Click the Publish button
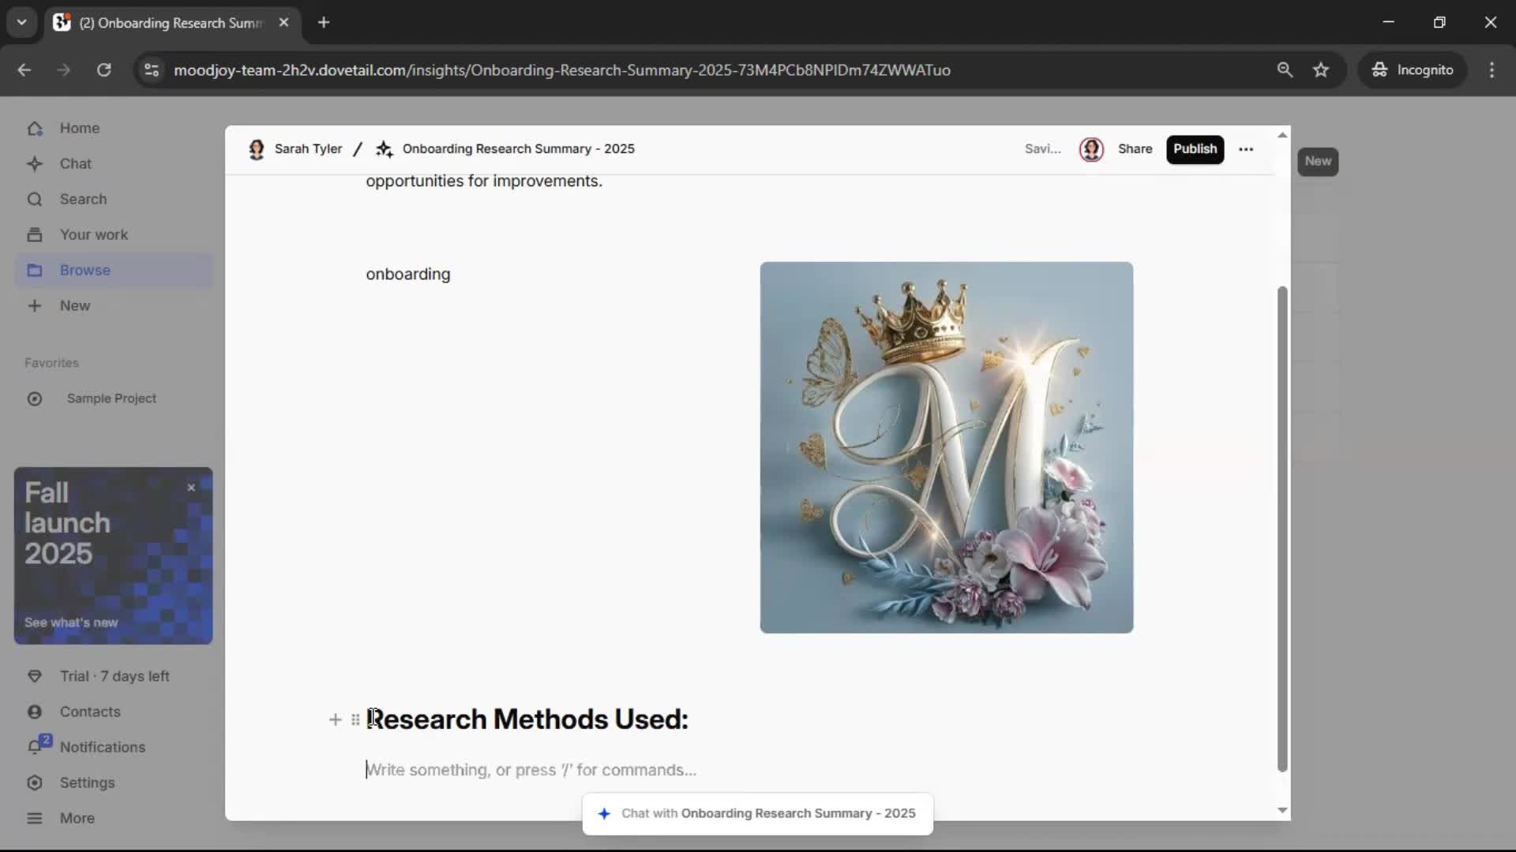The width and height of the screenshot is (1516, 852). [x=1195, y=149]
